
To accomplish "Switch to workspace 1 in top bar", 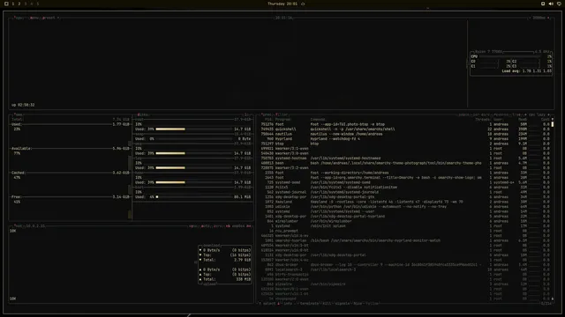I will pyautogui.click(x=13, y=4).
